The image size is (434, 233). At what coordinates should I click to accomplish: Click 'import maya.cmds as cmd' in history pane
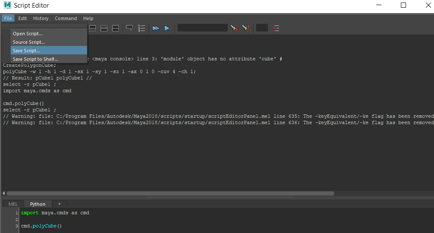(37, 91)
